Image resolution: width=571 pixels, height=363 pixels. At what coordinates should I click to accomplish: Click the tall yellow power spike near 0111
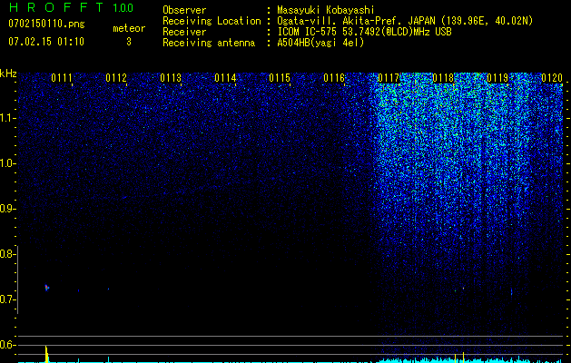pyautogui.click(x=46, y=354)
